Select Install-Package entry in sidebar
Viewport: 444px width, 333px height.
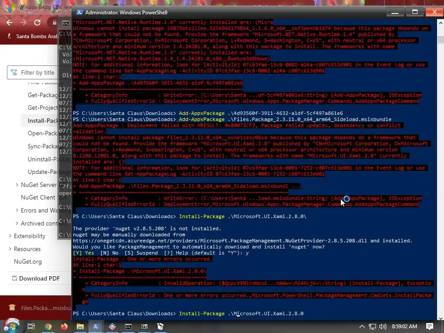[x=43, y=121]
